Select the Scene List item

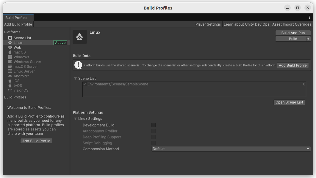(x=36, y=38)
